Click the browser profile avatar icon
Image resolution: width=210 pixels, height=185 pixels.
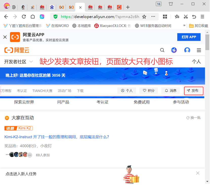(7, 6)
